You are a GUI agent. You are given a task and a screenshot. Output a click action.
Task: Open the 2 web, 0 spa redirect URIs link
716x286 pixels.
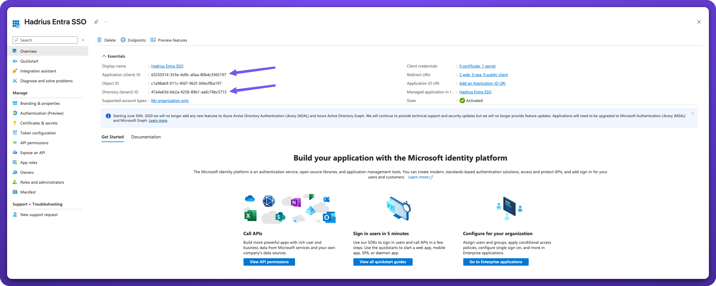tap(484, 75)
